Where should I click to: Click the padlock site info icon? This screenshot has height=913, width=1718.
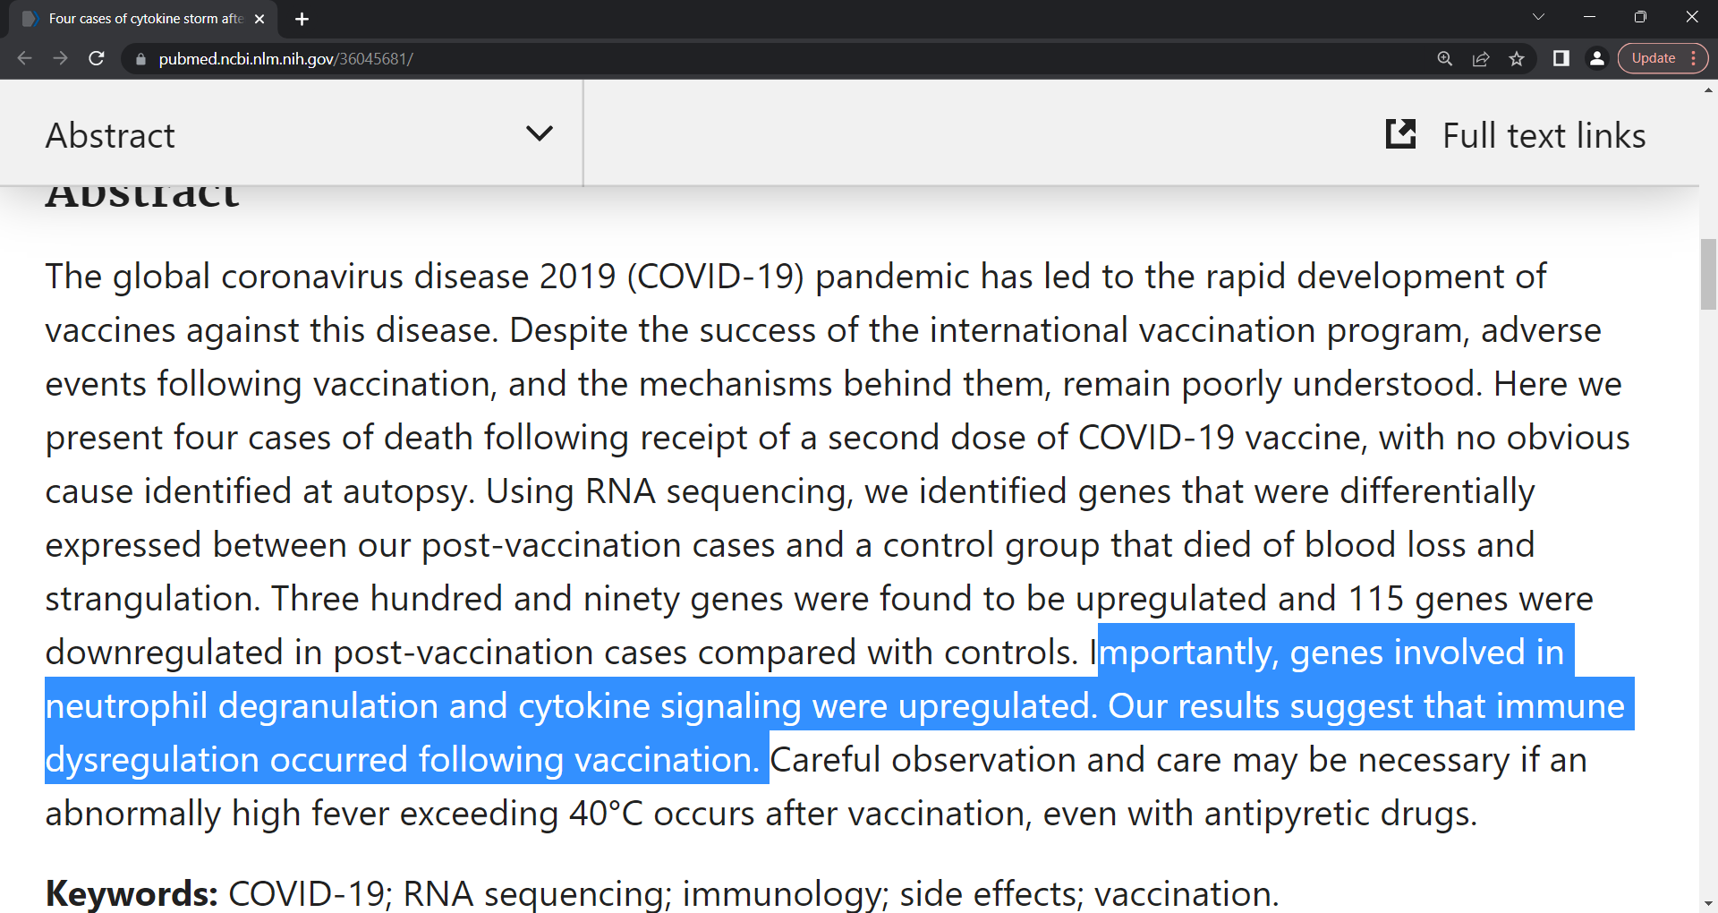[x=140, y=59]
